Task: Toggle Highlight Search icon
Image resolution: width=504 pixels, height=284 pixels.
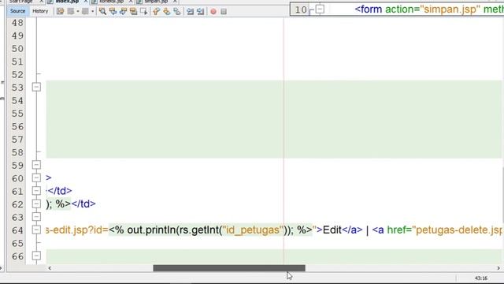Action: pos(133,11)
